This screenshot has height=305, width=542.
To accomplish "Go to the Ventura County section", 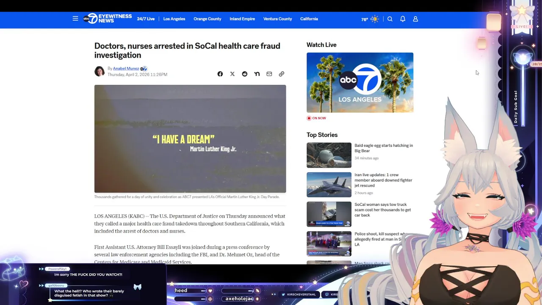I will tap(277, 19).
